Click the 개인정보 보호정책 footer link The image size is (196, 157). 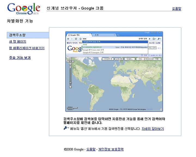(111, 149)
